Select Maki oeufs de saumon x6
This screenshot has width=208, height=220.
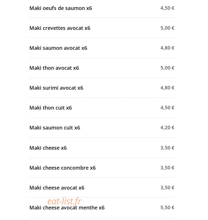pyautogui.click(x=61, y=8)
